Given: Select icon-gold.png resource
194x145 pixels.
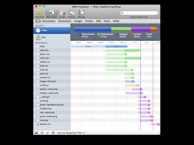Looking at the screenshot, I should click(x=52, y=112).
